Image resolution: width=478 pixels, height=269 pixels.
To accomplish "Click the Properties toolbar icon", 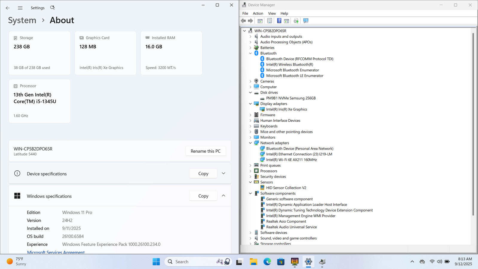I will click(x=269, y=21).
